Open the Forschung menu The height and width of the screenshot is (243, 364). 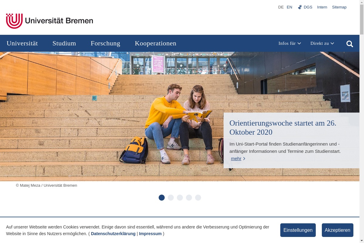click(x=105, y=43)
